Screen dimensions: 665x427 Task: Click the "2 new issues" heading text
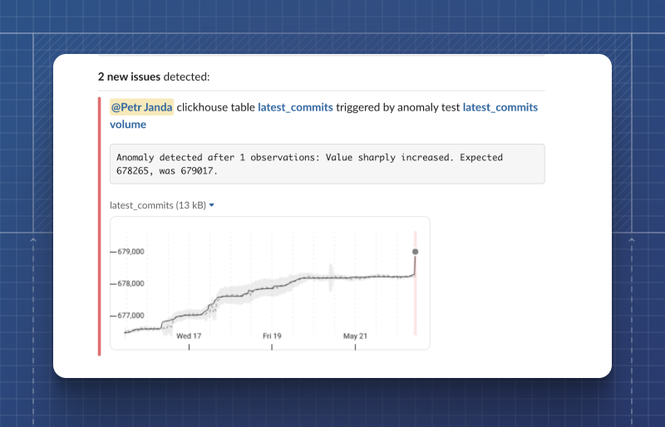pyautogui.click(x=129, y=76)
